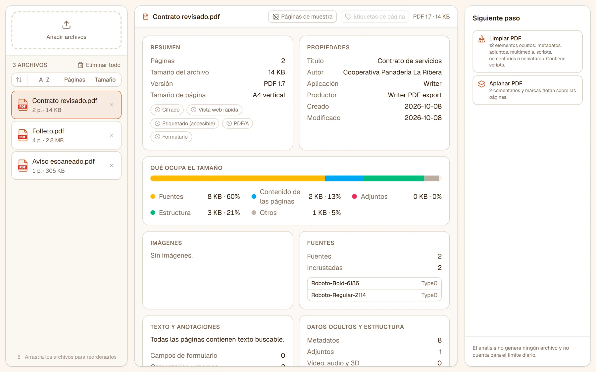Click the yellow Fuentes legend dot
The image size is (596, 372).
point(153,196)
